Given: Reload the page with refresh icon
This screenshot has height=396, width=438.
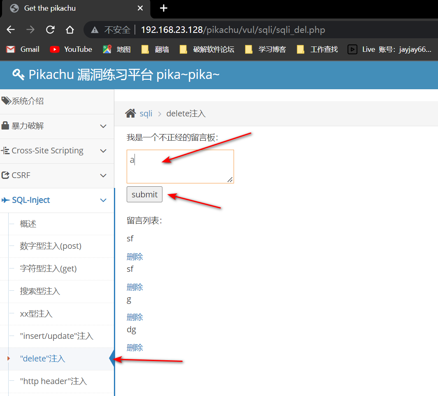Looking at the screenshot, I should (50, 30).
